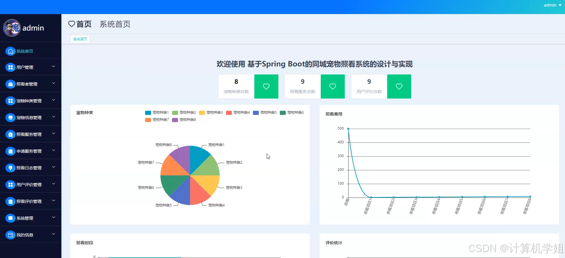Expand 照看日志管理 menu chevron

pyautogui.click(x=54, y=167)
